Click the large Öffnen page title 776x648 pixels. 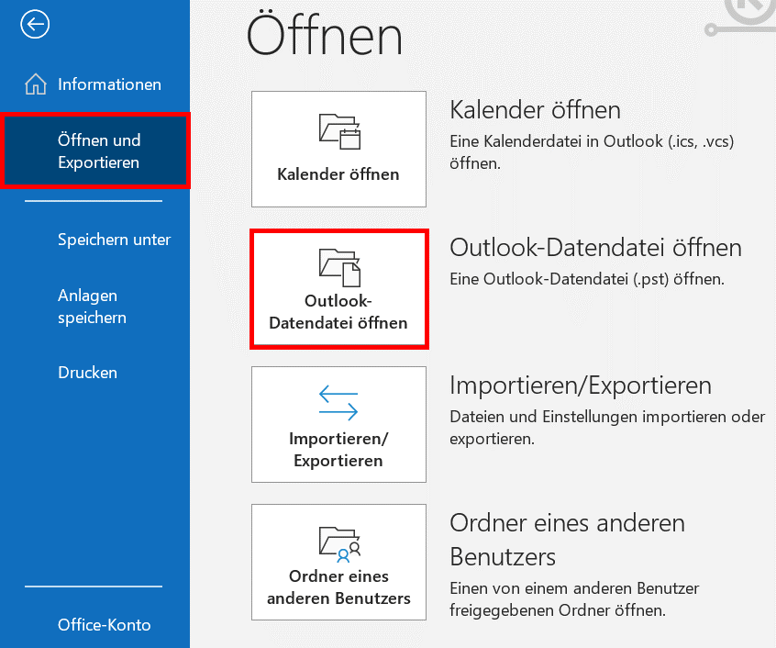[325, 34]
